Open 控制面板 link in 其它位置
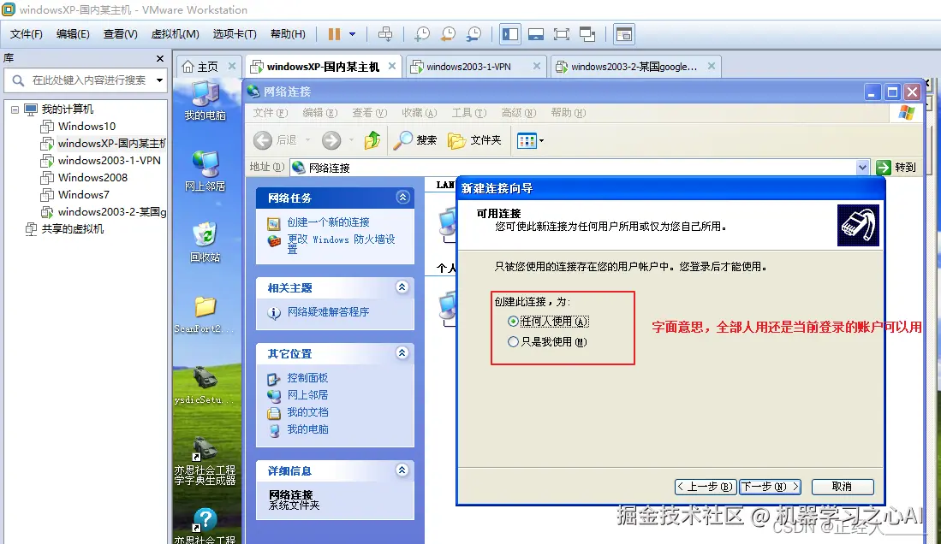The width and height of the screenshot is (941, 544). click(x=307, y=378)
